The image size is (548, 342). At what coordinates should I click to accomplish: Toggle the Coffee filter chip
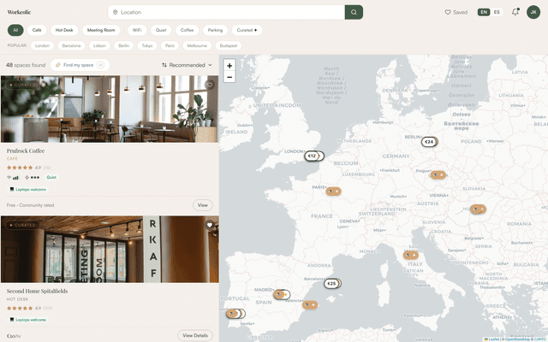187,30
